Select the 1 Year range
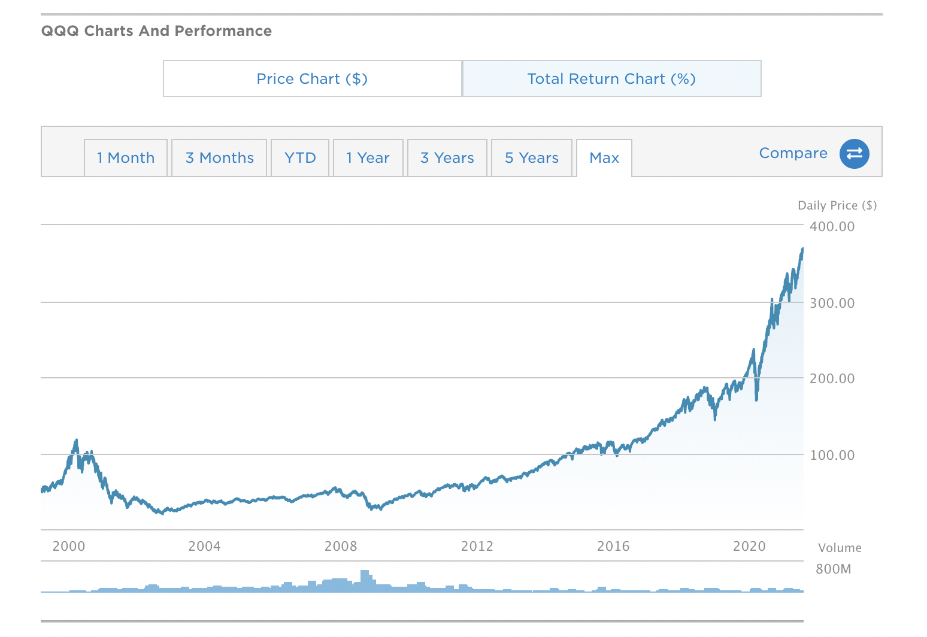The width and height of the screenshot is (927, 637). [x=368, y=158]
